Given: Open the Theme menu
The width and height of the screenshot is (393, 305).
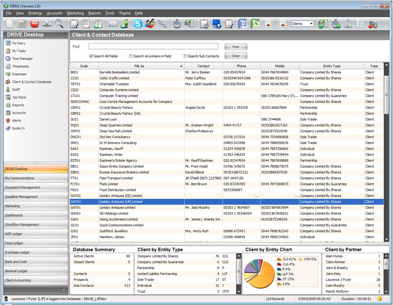Looking at the screenshot, I should pyautogui.click(x=125, y=13).
